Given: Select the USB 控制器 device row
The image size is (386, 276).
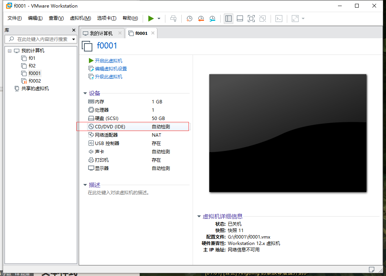Looking at the screenshot, I should 139,143.
